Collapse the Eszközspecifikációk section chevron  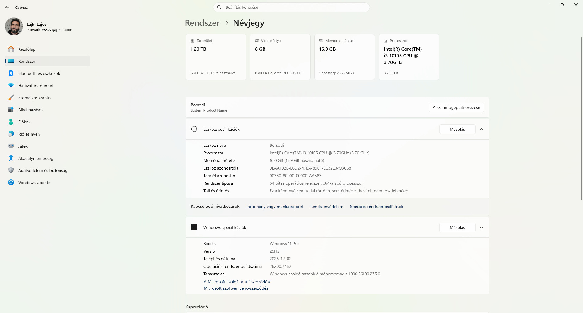click(482, 129)
